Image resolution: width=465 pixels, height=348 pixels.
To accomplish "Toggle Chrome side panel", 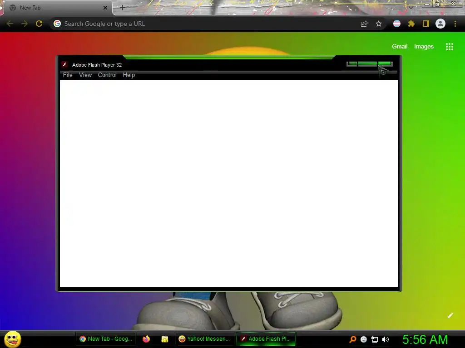I will click(x=426, y=24).
